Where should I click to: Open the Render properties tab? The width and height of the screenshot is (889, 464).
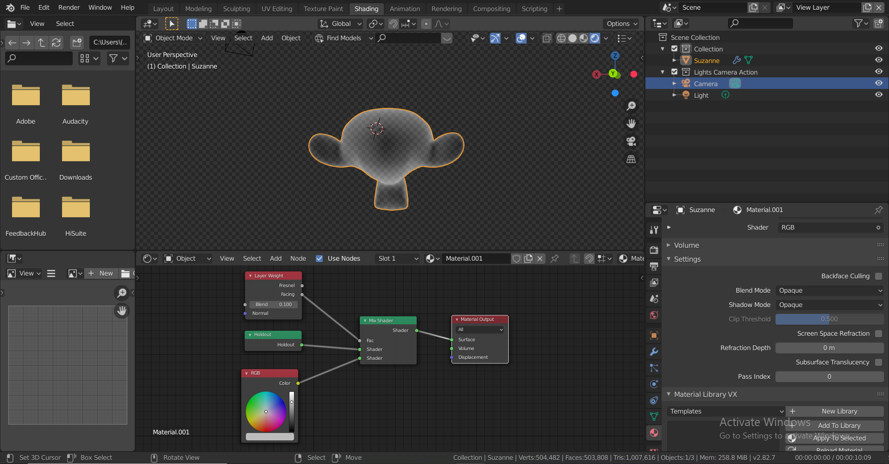[x=654, y=250]
